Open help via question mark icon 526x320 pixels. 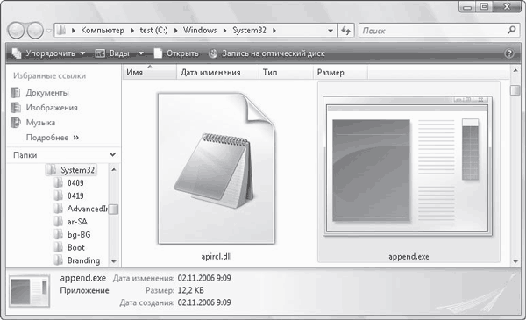pyautogui.click(x=508, y=53)
